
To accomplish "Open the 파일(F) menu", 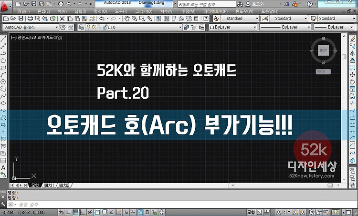I will point(23,11).
